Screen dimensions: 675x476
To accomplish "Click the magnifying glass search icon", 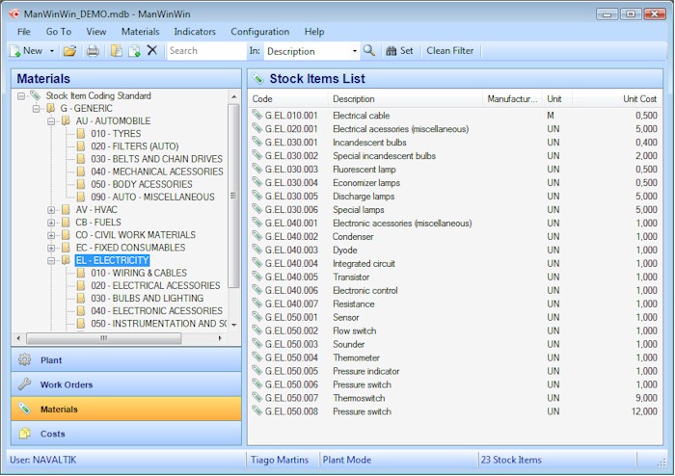I will coord(369,51).
